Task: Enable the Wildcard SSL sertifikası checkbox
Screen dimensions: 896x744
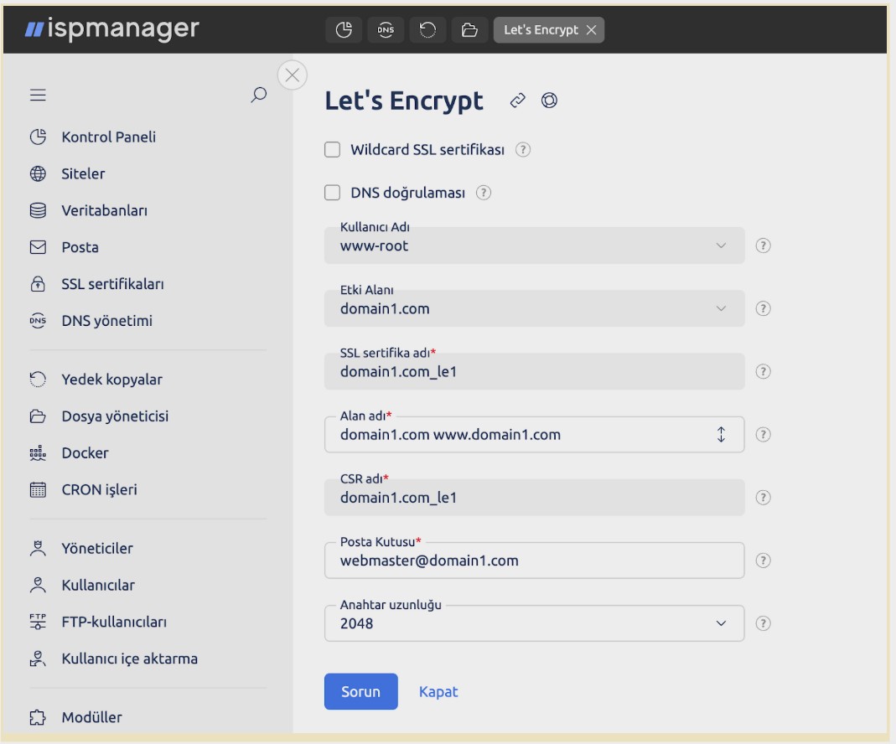Action: (x=332, y=150)
